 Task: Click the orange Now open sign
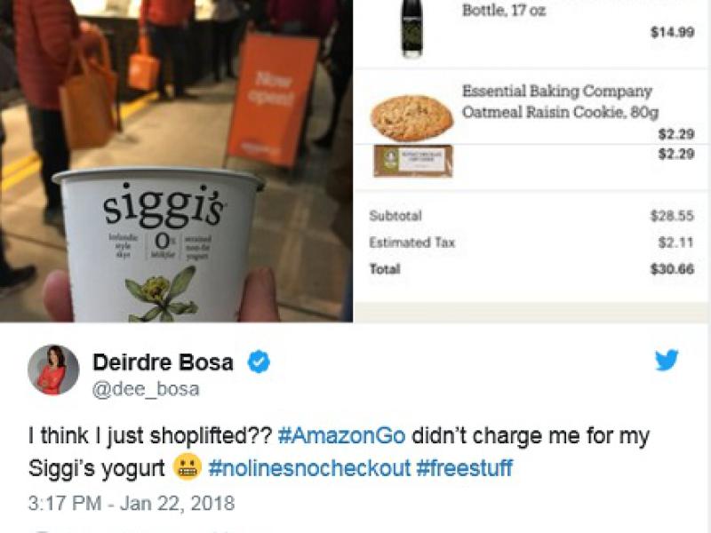pos(273,100)
